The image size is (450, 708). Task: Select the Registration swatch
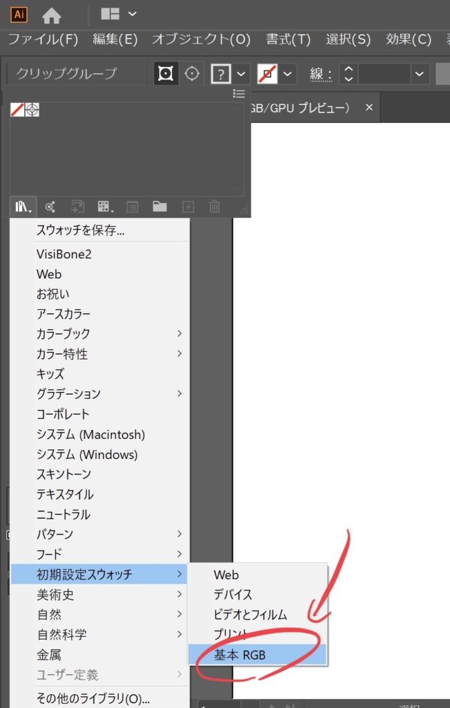point(32,110)
